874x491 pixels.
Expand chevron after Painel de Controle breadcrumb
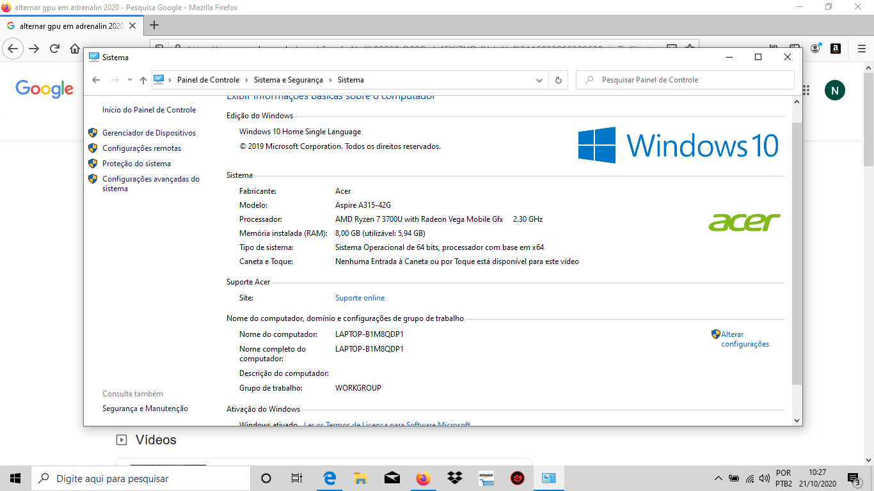coord(247,80)
